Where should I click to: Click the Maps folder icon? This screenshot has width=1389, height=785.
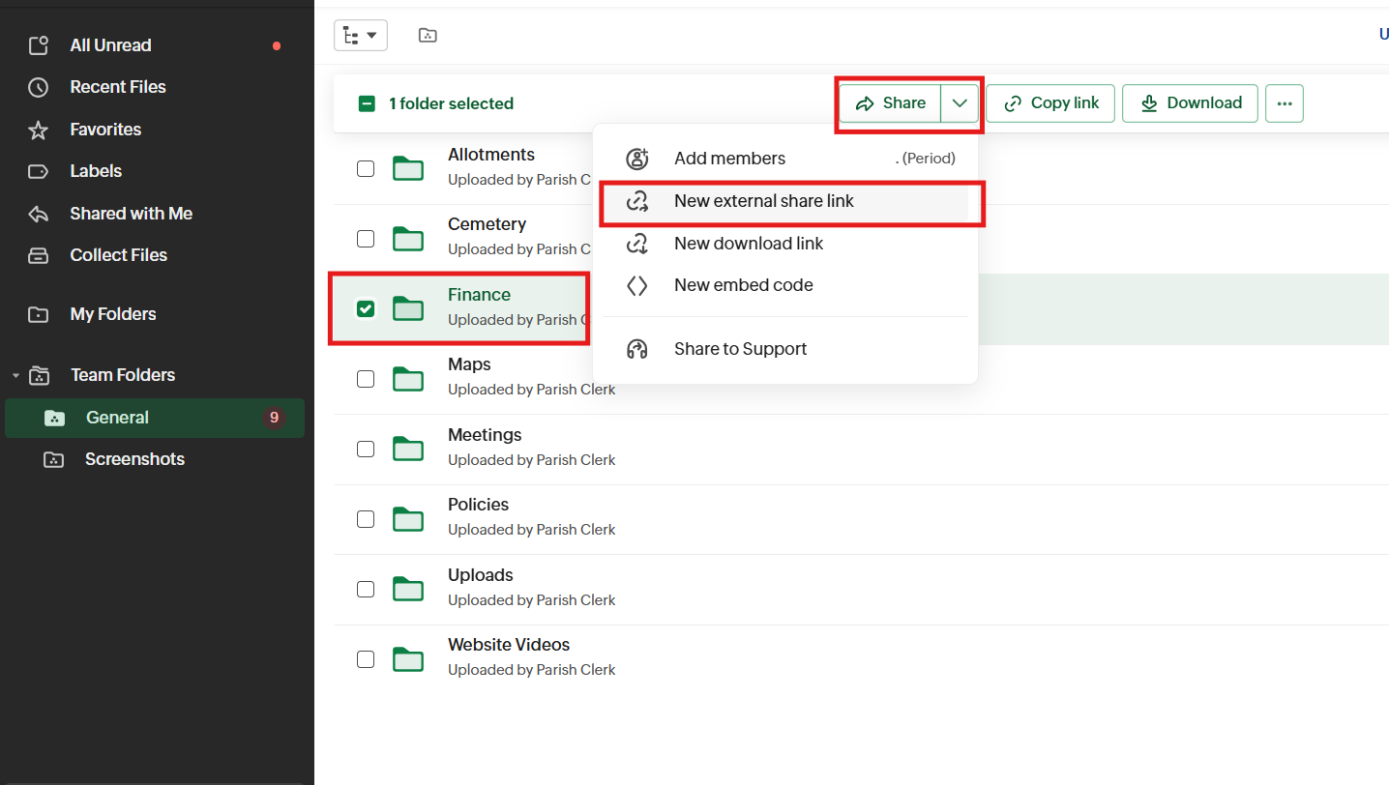[408, 379]
